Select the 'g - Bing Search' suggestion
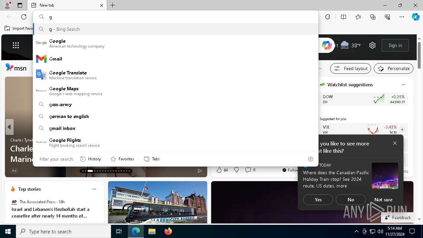Image resolution: width=423 pixels, height=238 pixels. 175,29
